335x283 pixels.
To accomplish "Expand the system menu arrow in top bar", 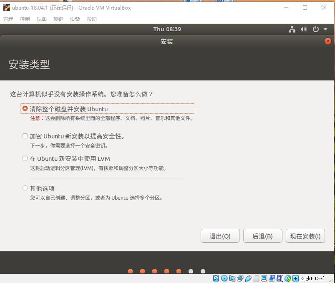I will pyautogui.click(x=325, y=29).
